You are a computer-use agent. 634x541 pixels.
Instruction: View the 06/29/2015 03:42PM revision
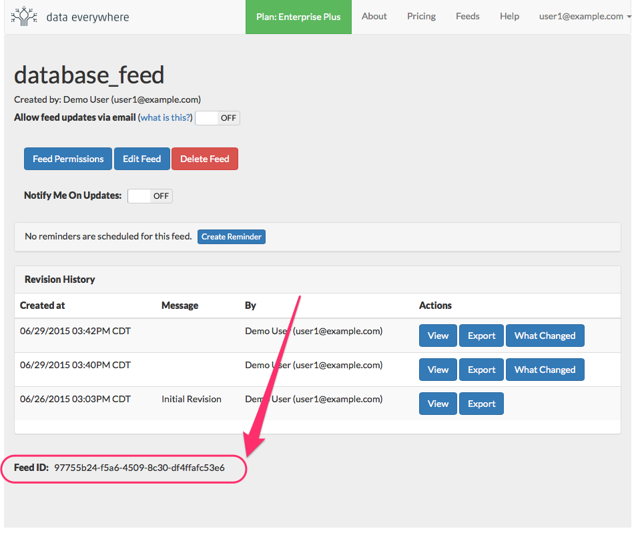438,336
